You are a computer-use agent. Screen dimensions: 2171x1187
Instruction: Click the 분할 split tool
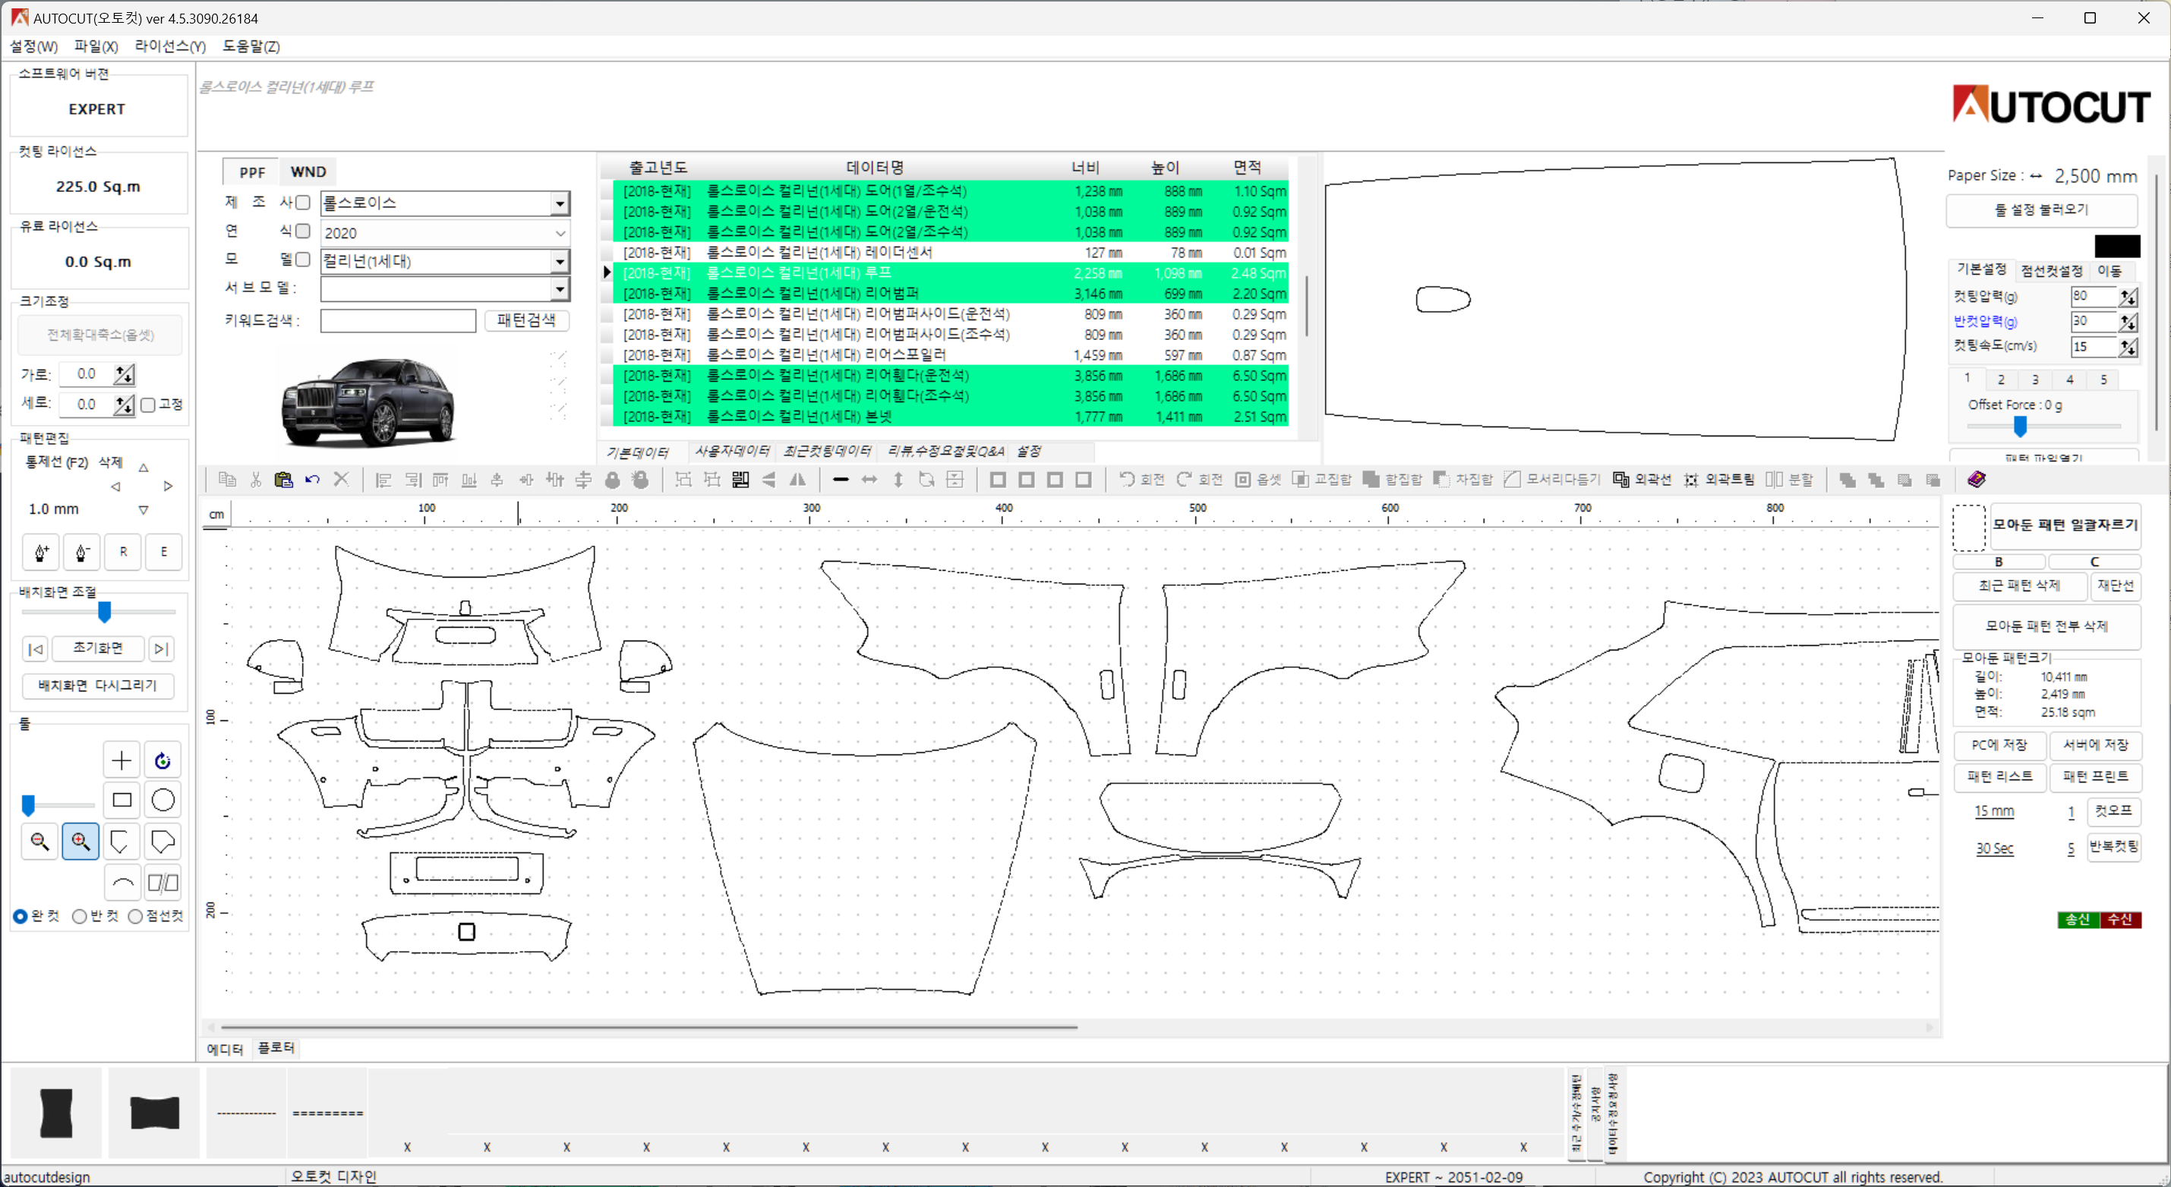tap(1789, 480)
